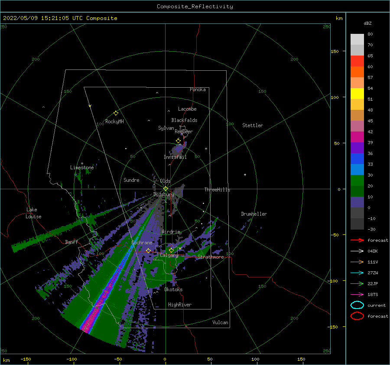Click the Airdrie label
Viewport: 390px width, 365px height.
coord(171,232)
